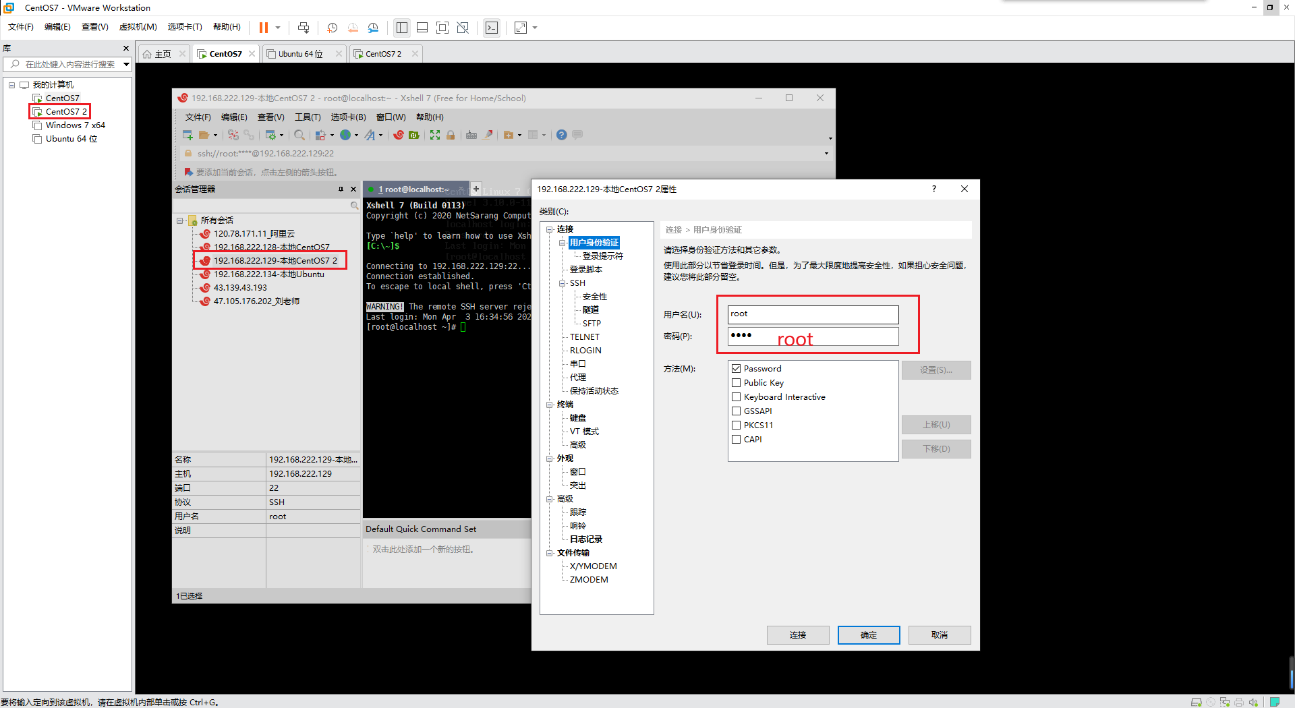Click the 连接 button in properties dialog
This screenshot has width=1295, height=708.
[798, 635]
